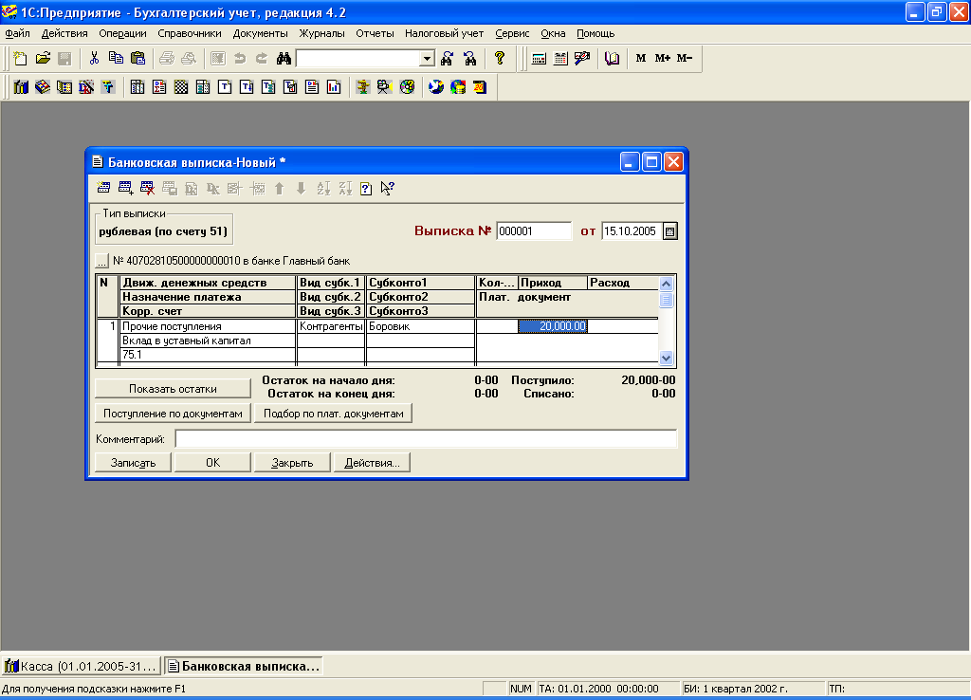
Task: Click the find-previous binoculars icon
Action: click(470, 58)
